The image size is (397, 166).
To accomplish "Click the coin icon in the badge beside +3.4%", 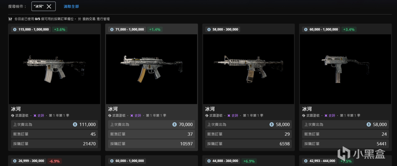I will (306, 29).
